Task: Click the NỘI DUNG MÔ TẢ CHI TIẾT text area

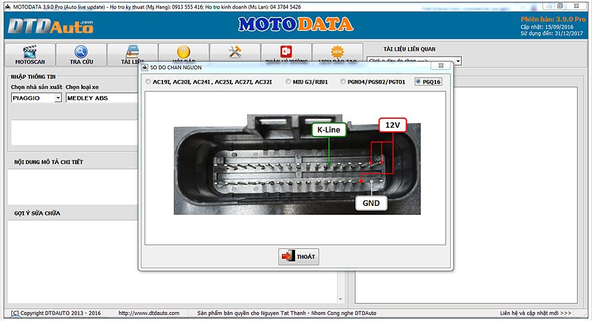Action: click(72, 187)
